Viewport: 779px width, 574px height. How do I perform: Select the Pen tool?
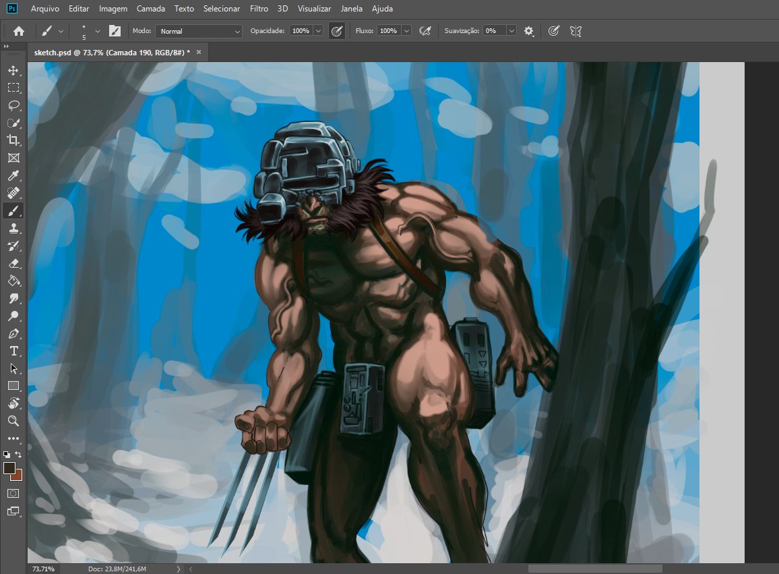coord(13,334)
